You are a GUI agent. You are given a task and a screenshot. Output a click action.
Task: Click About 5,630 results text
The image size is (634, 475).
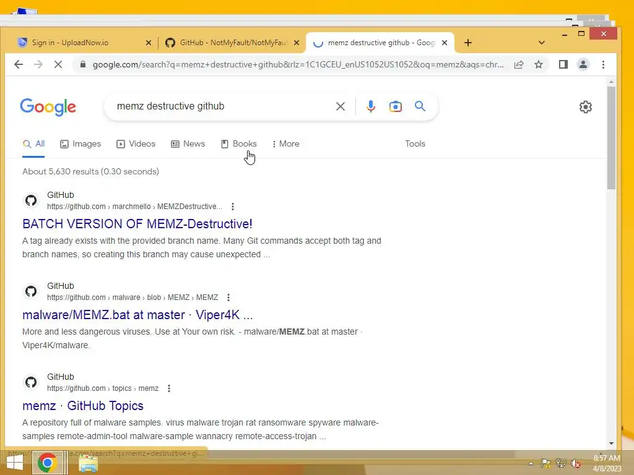click(90, 172)
